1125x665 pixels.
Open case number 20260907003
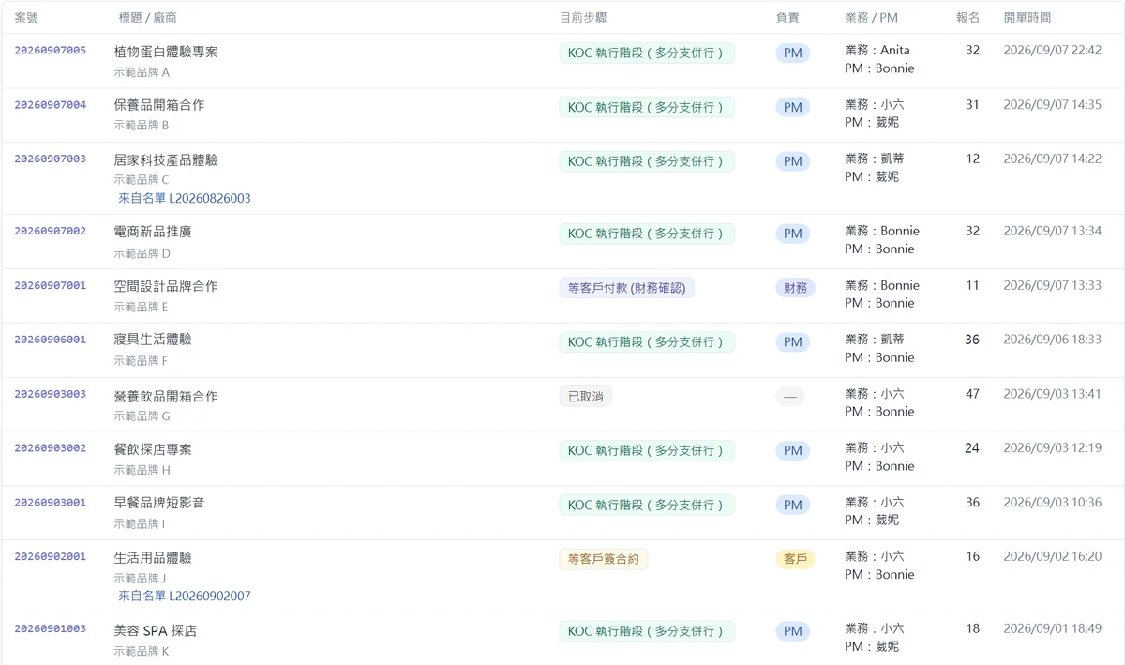50,159
